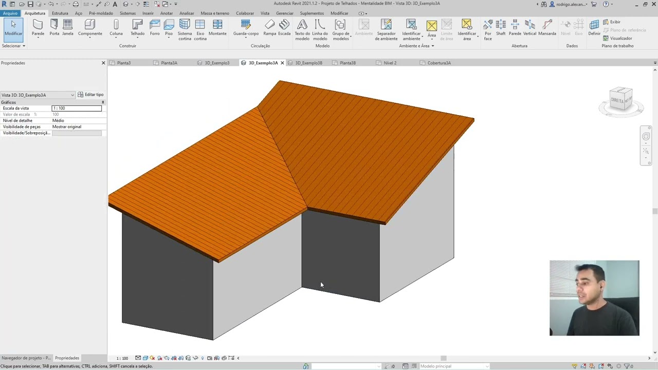The height and width of the screenshot is (370, 658).
Task: Select the Rampa tool
Action: pos(270,28)
